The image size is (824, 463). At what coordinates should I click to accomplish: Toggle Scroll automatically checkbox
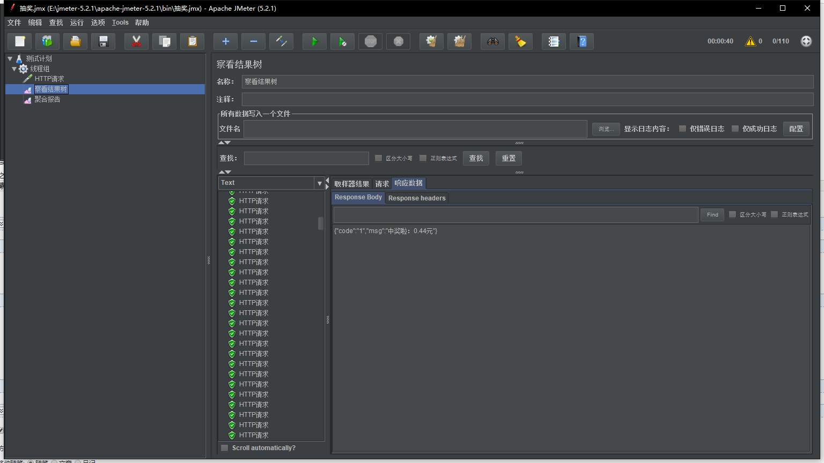[x=225, y=448]
